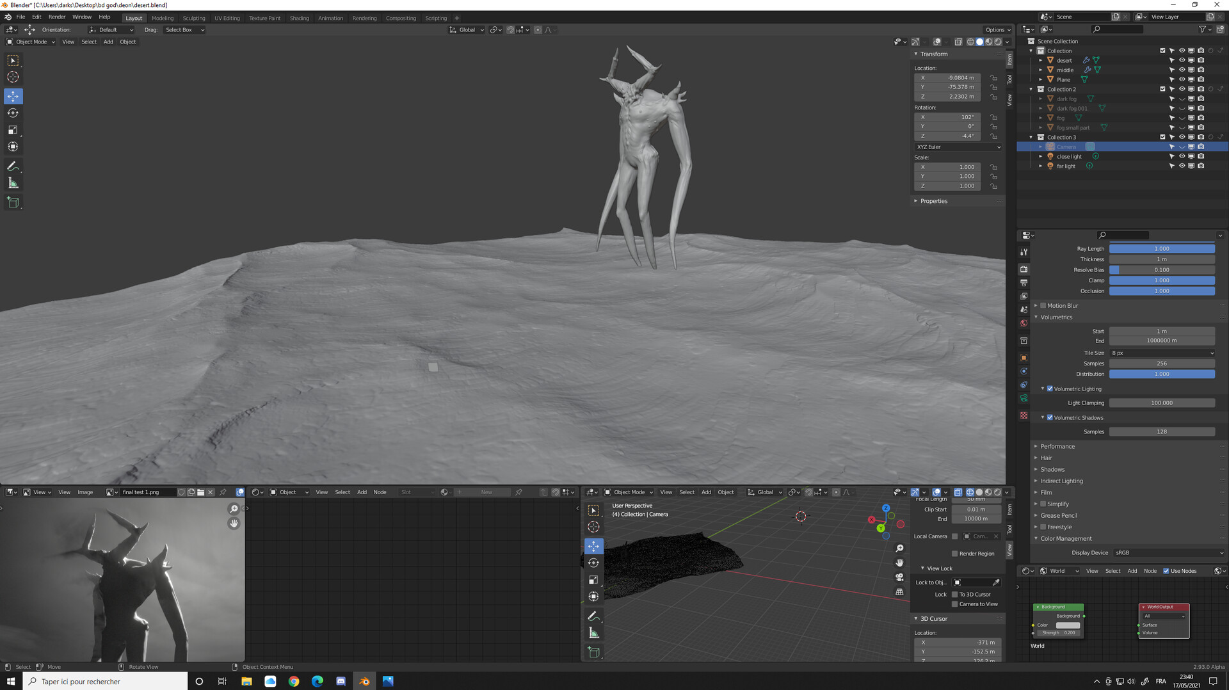Select the Measure tool in the main viewport toolbar
The width and height of the screenshot is (1229, 690).
(x=13, y=184)
